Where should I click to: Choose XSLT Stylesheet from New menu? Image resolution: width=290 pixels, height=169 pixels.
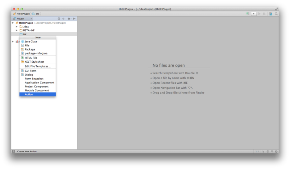pos(38,62)
